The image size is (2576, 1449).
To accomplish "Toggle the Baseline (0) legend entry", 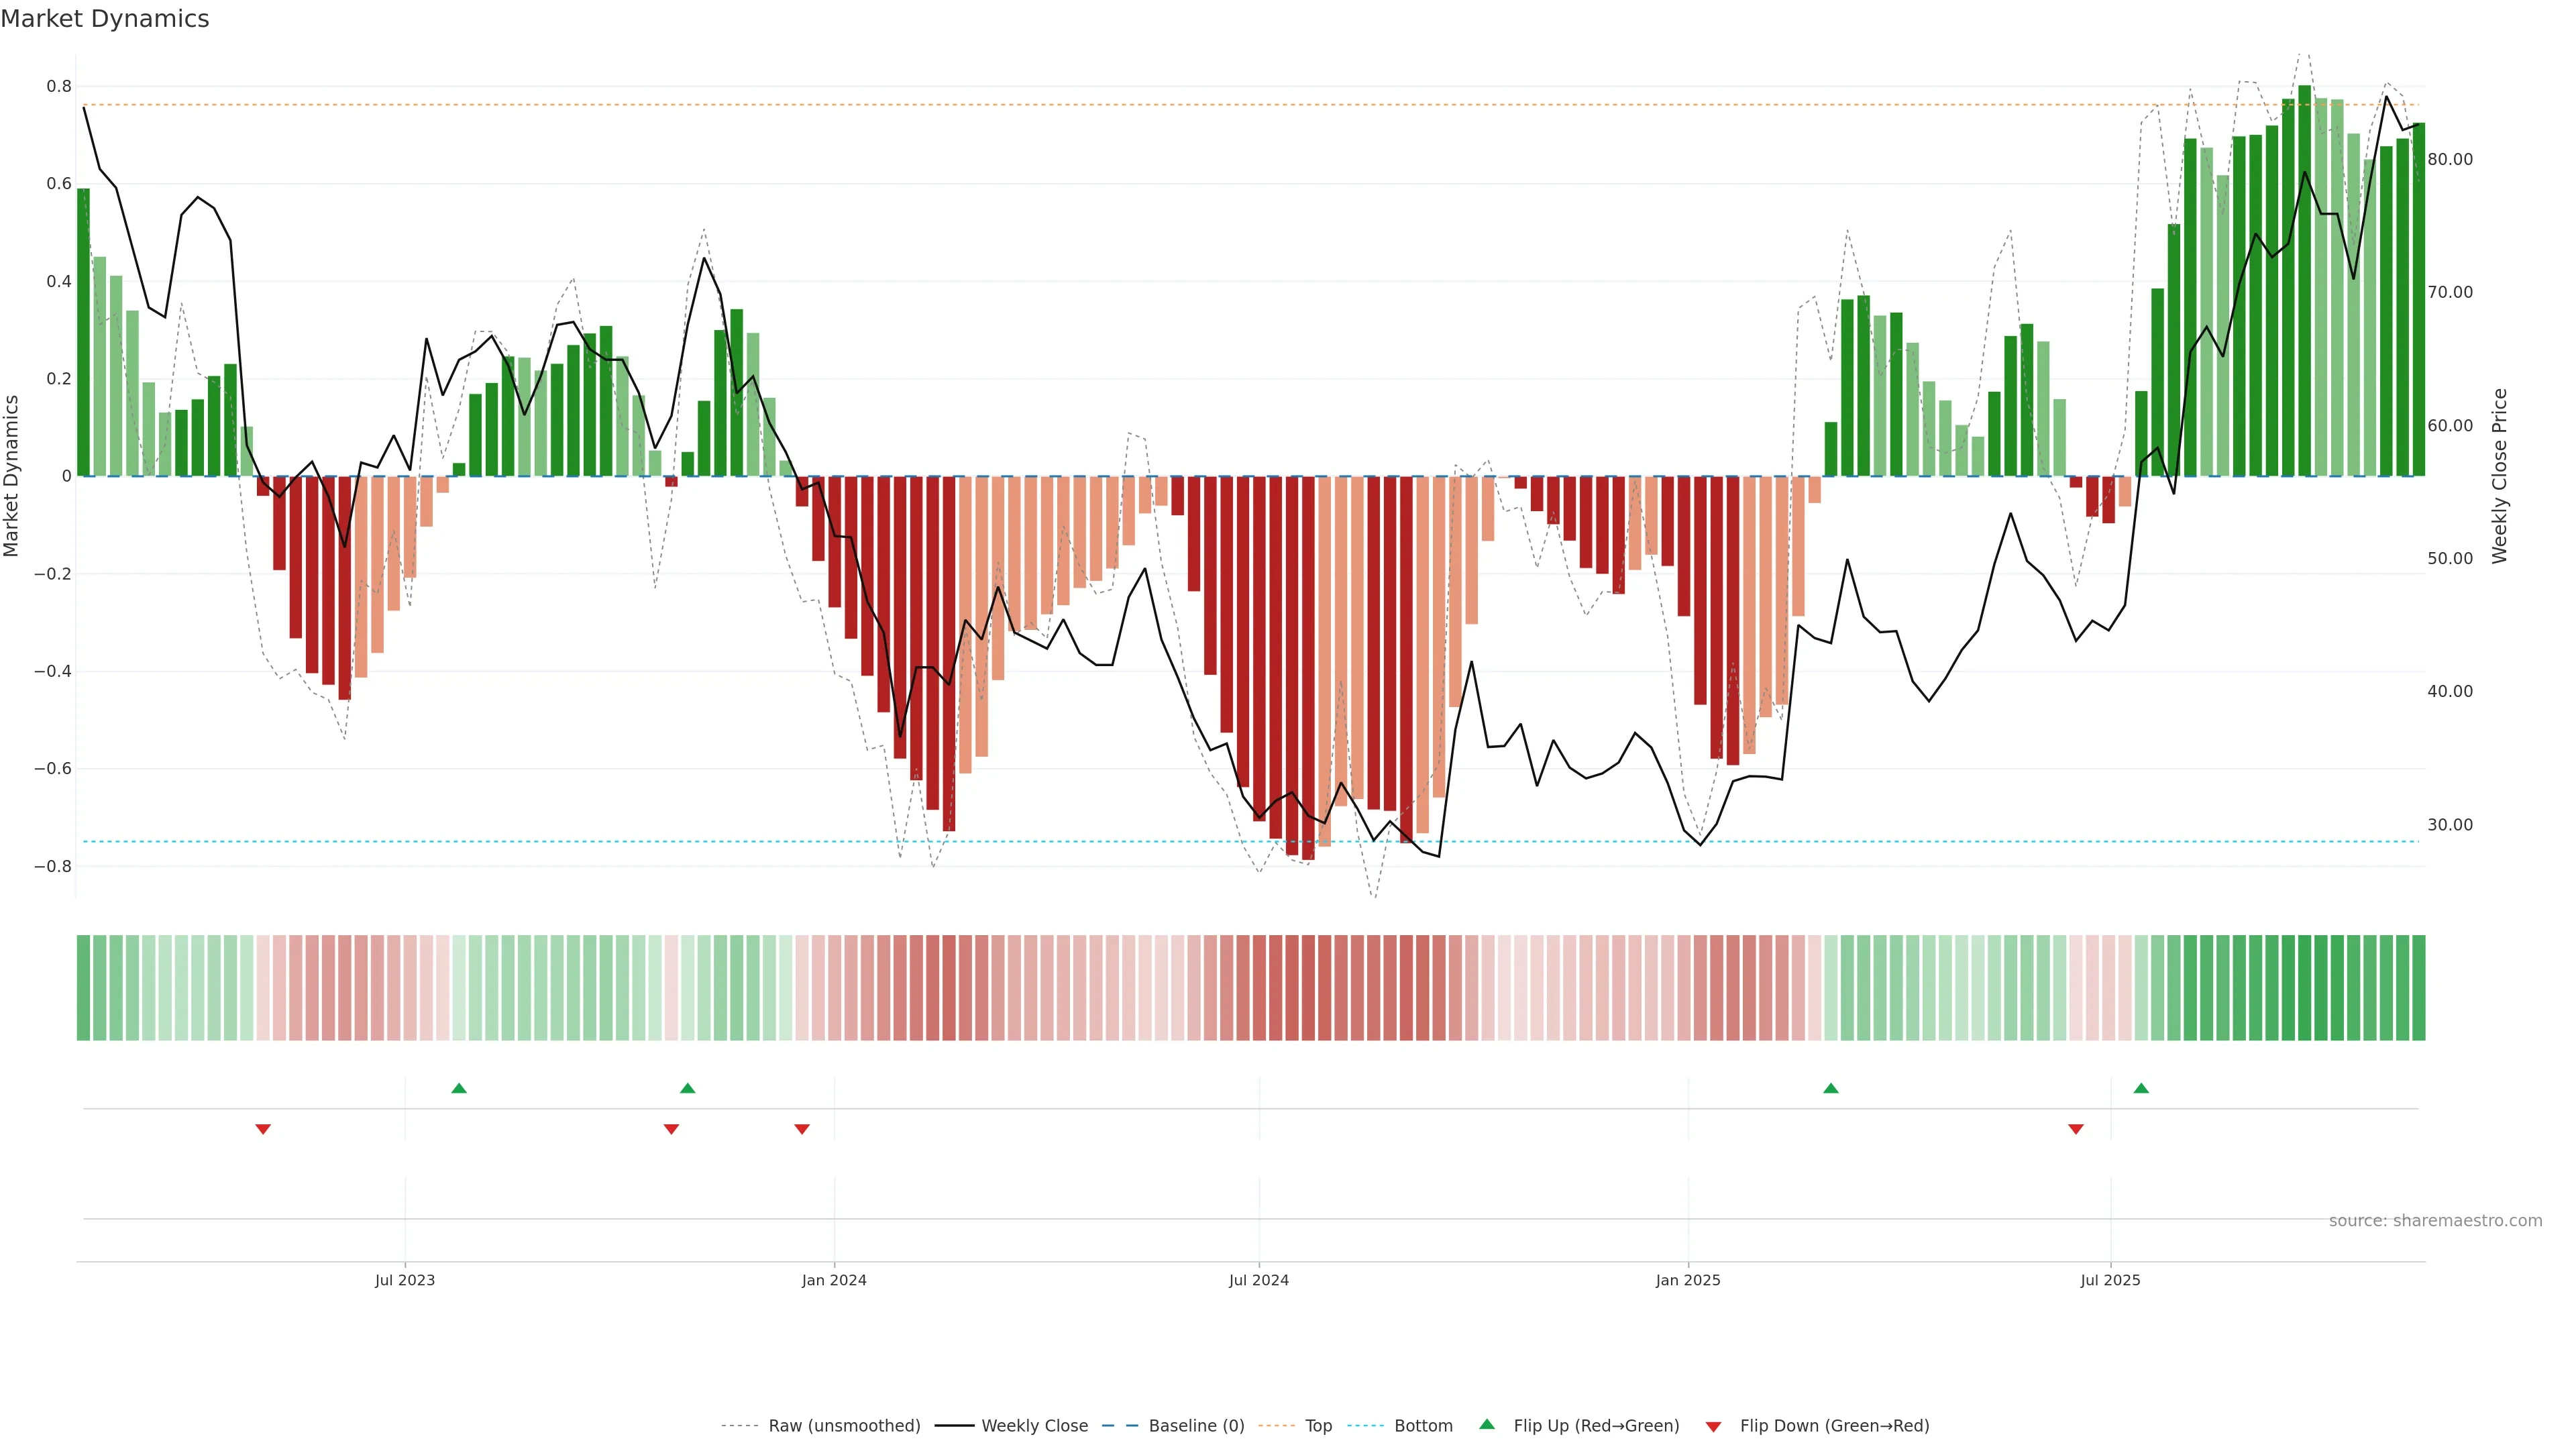I will click(x=1196, y=1426).
